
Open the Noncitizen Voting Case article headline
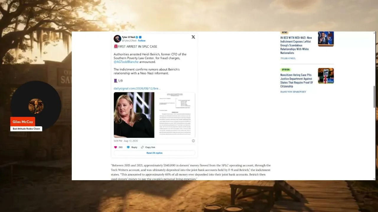[296, 81]
